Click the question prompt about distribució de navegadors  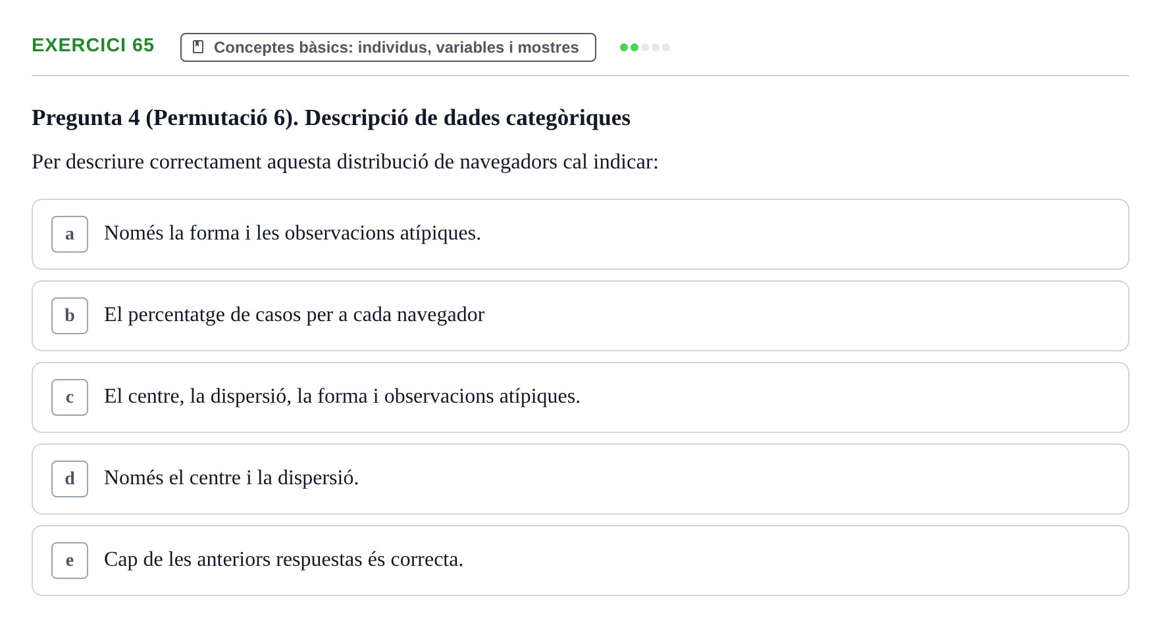pos(345,162)
